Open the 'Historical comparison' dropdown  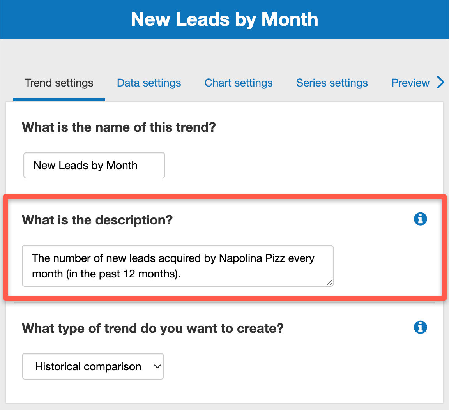(93, 366)
